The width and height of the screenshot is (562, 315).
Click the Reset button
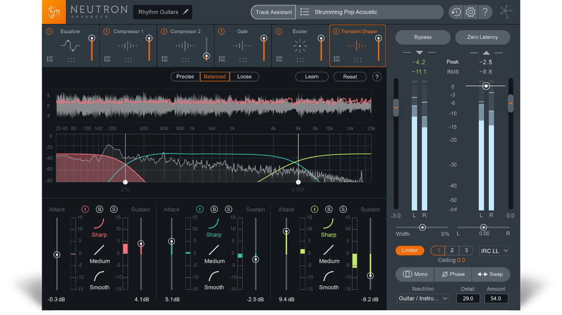point(350,76)
